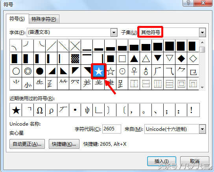Click the 插入(I) insert button
This screenshot has height=172, width=214.
click(162, 161)
